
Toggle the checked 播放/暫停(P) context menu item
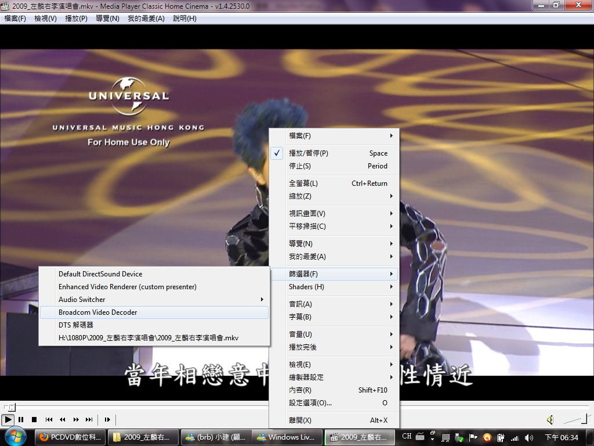click(x=334, y=153)
